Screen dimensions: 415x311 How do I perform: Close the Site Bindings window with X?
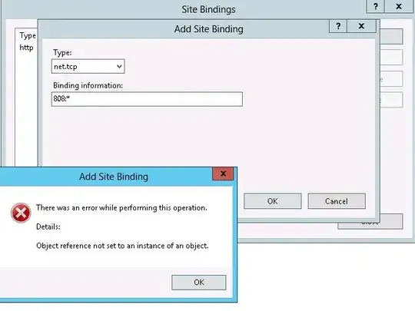click(x=398, y=6)
